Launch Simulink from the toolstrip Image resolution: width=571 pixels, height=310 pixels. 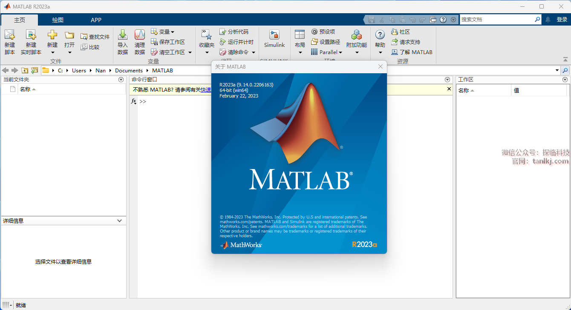click(x=274, y=39)
